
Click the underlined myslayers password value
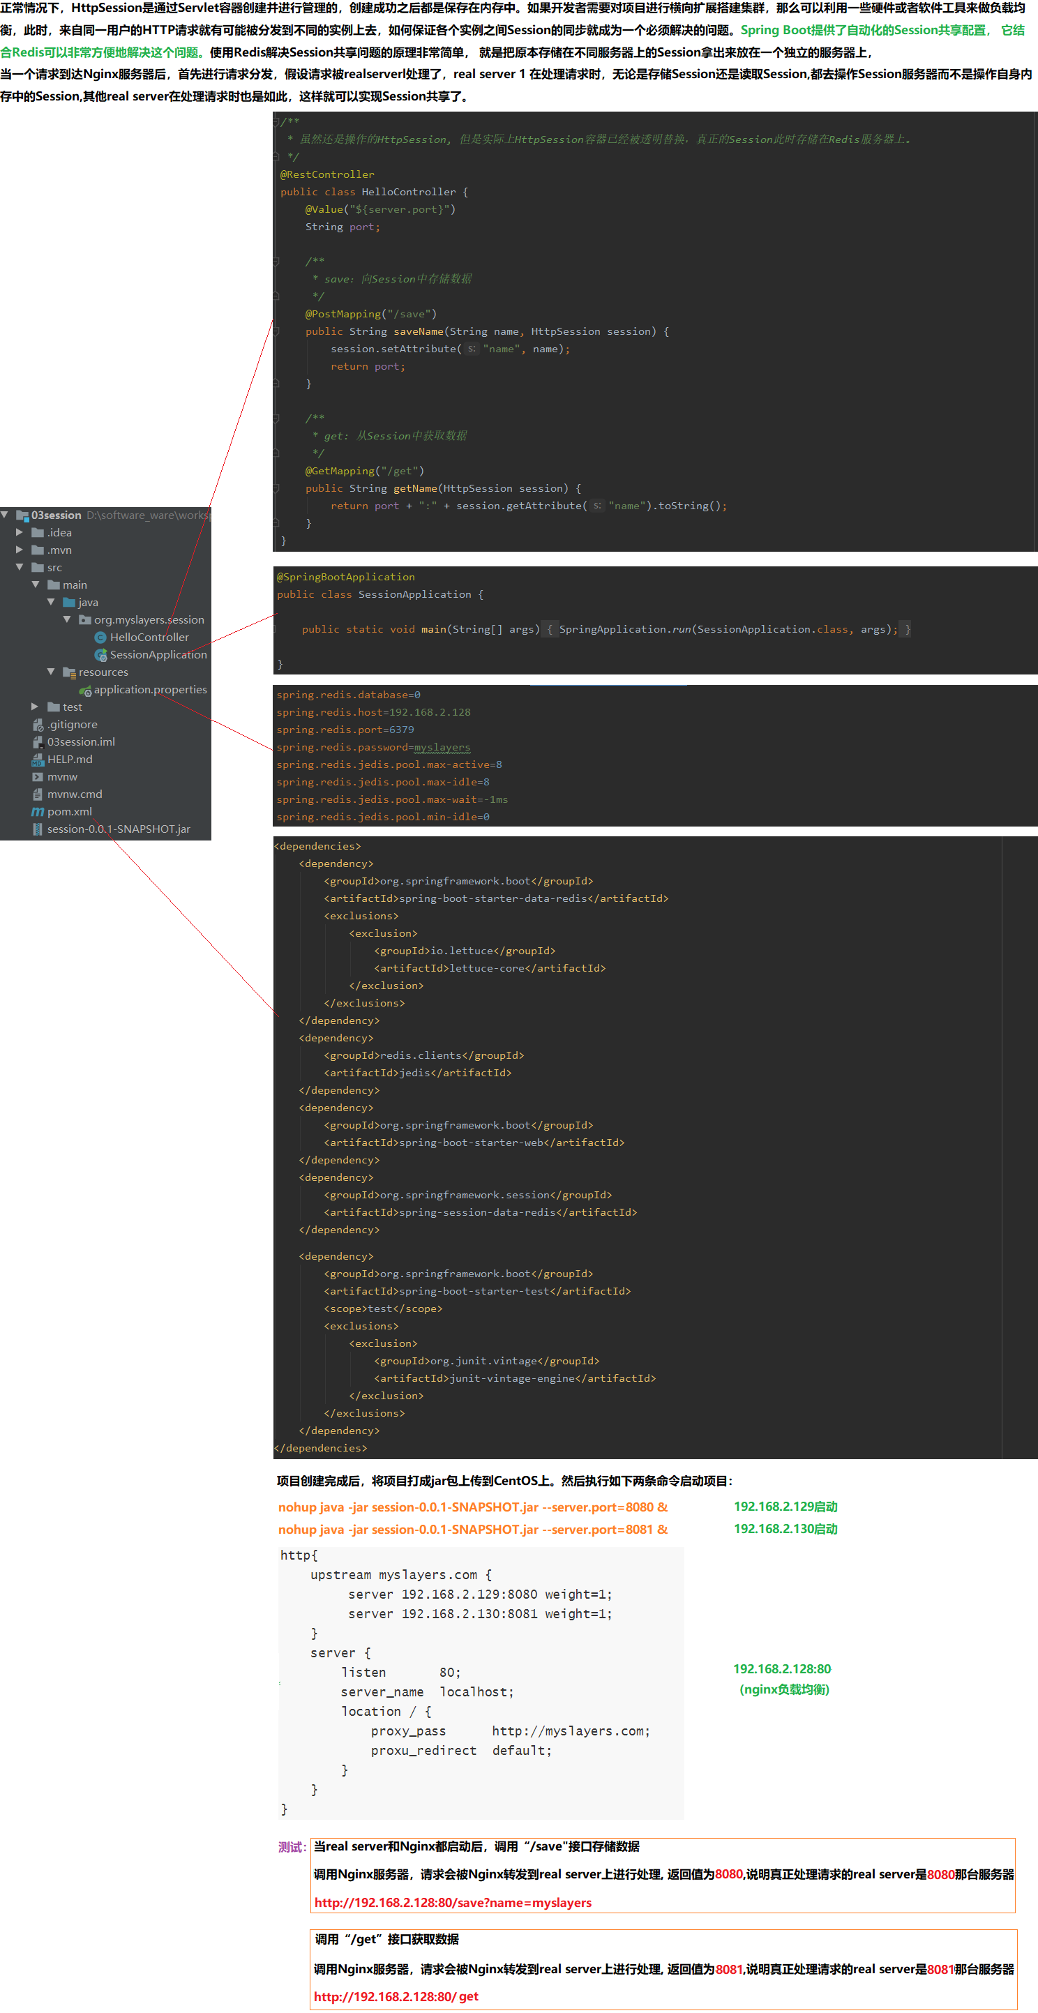[442, 748]
